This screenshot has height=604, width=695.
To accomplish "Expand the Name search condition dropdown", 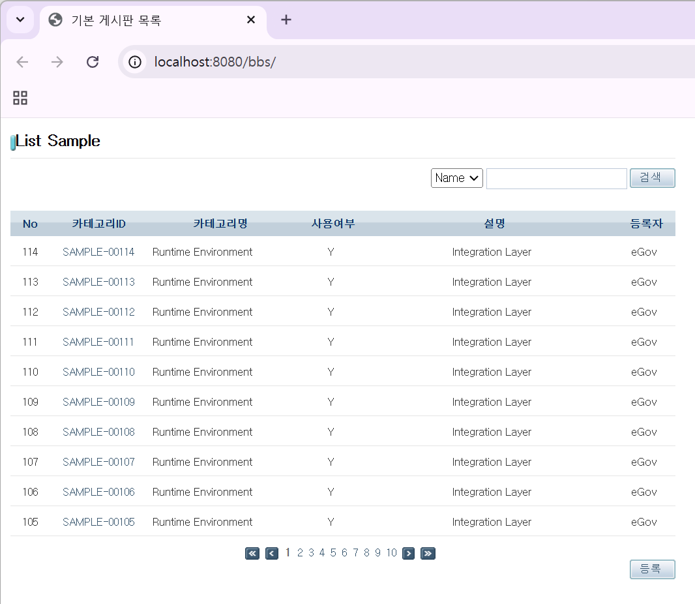I will [456, 178].
